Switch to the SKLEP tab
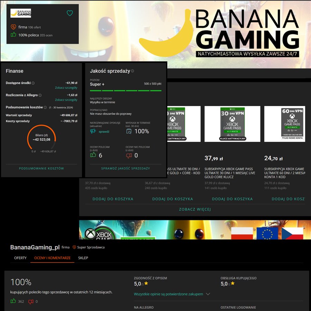 point(83,258)
